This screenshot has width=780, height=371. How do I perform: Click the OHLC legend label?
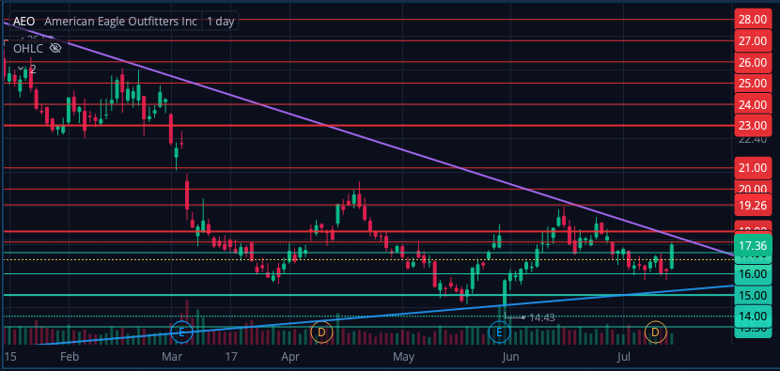pyautogui.click(x=29, y=48)
